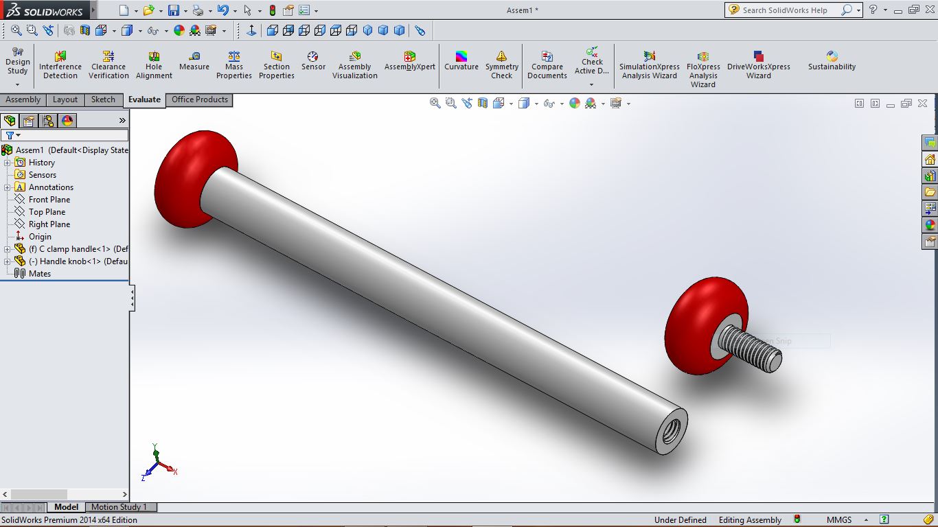Select Right Plane in feature tree
The width and height of the screenshot is (938, 527).
[x=49, y=224]
